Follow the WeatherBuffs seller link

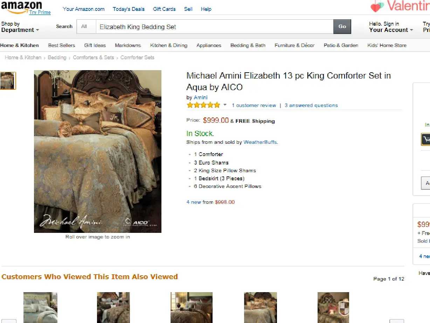tap(260, 142)
